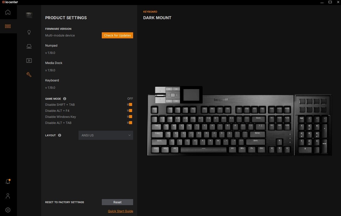
Task: Expand the ANSI US layout dropdown
Action: coord(106,135)
